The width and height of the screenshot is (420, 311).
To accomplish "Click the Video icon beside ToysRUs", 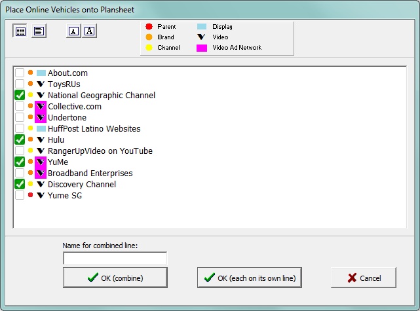I will [x=41, y=84].
